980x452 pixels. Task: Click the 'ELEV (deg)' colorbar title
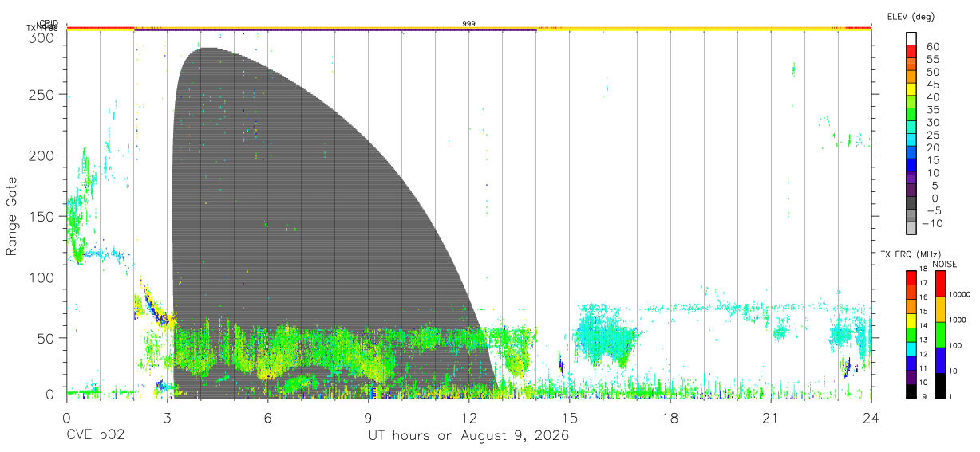click(x=911, y=16)
